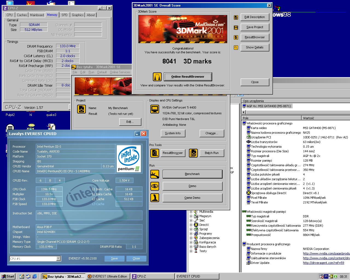Click the DirectX icon in the EVEREST tree
Screen dimensions: 350x280
click(196, 225)
